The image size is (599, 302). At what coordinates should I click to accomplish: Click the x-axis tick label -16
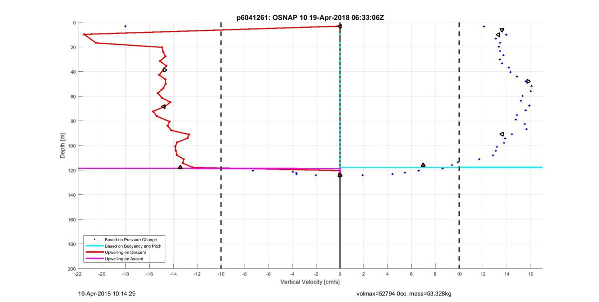coord(149,275)
